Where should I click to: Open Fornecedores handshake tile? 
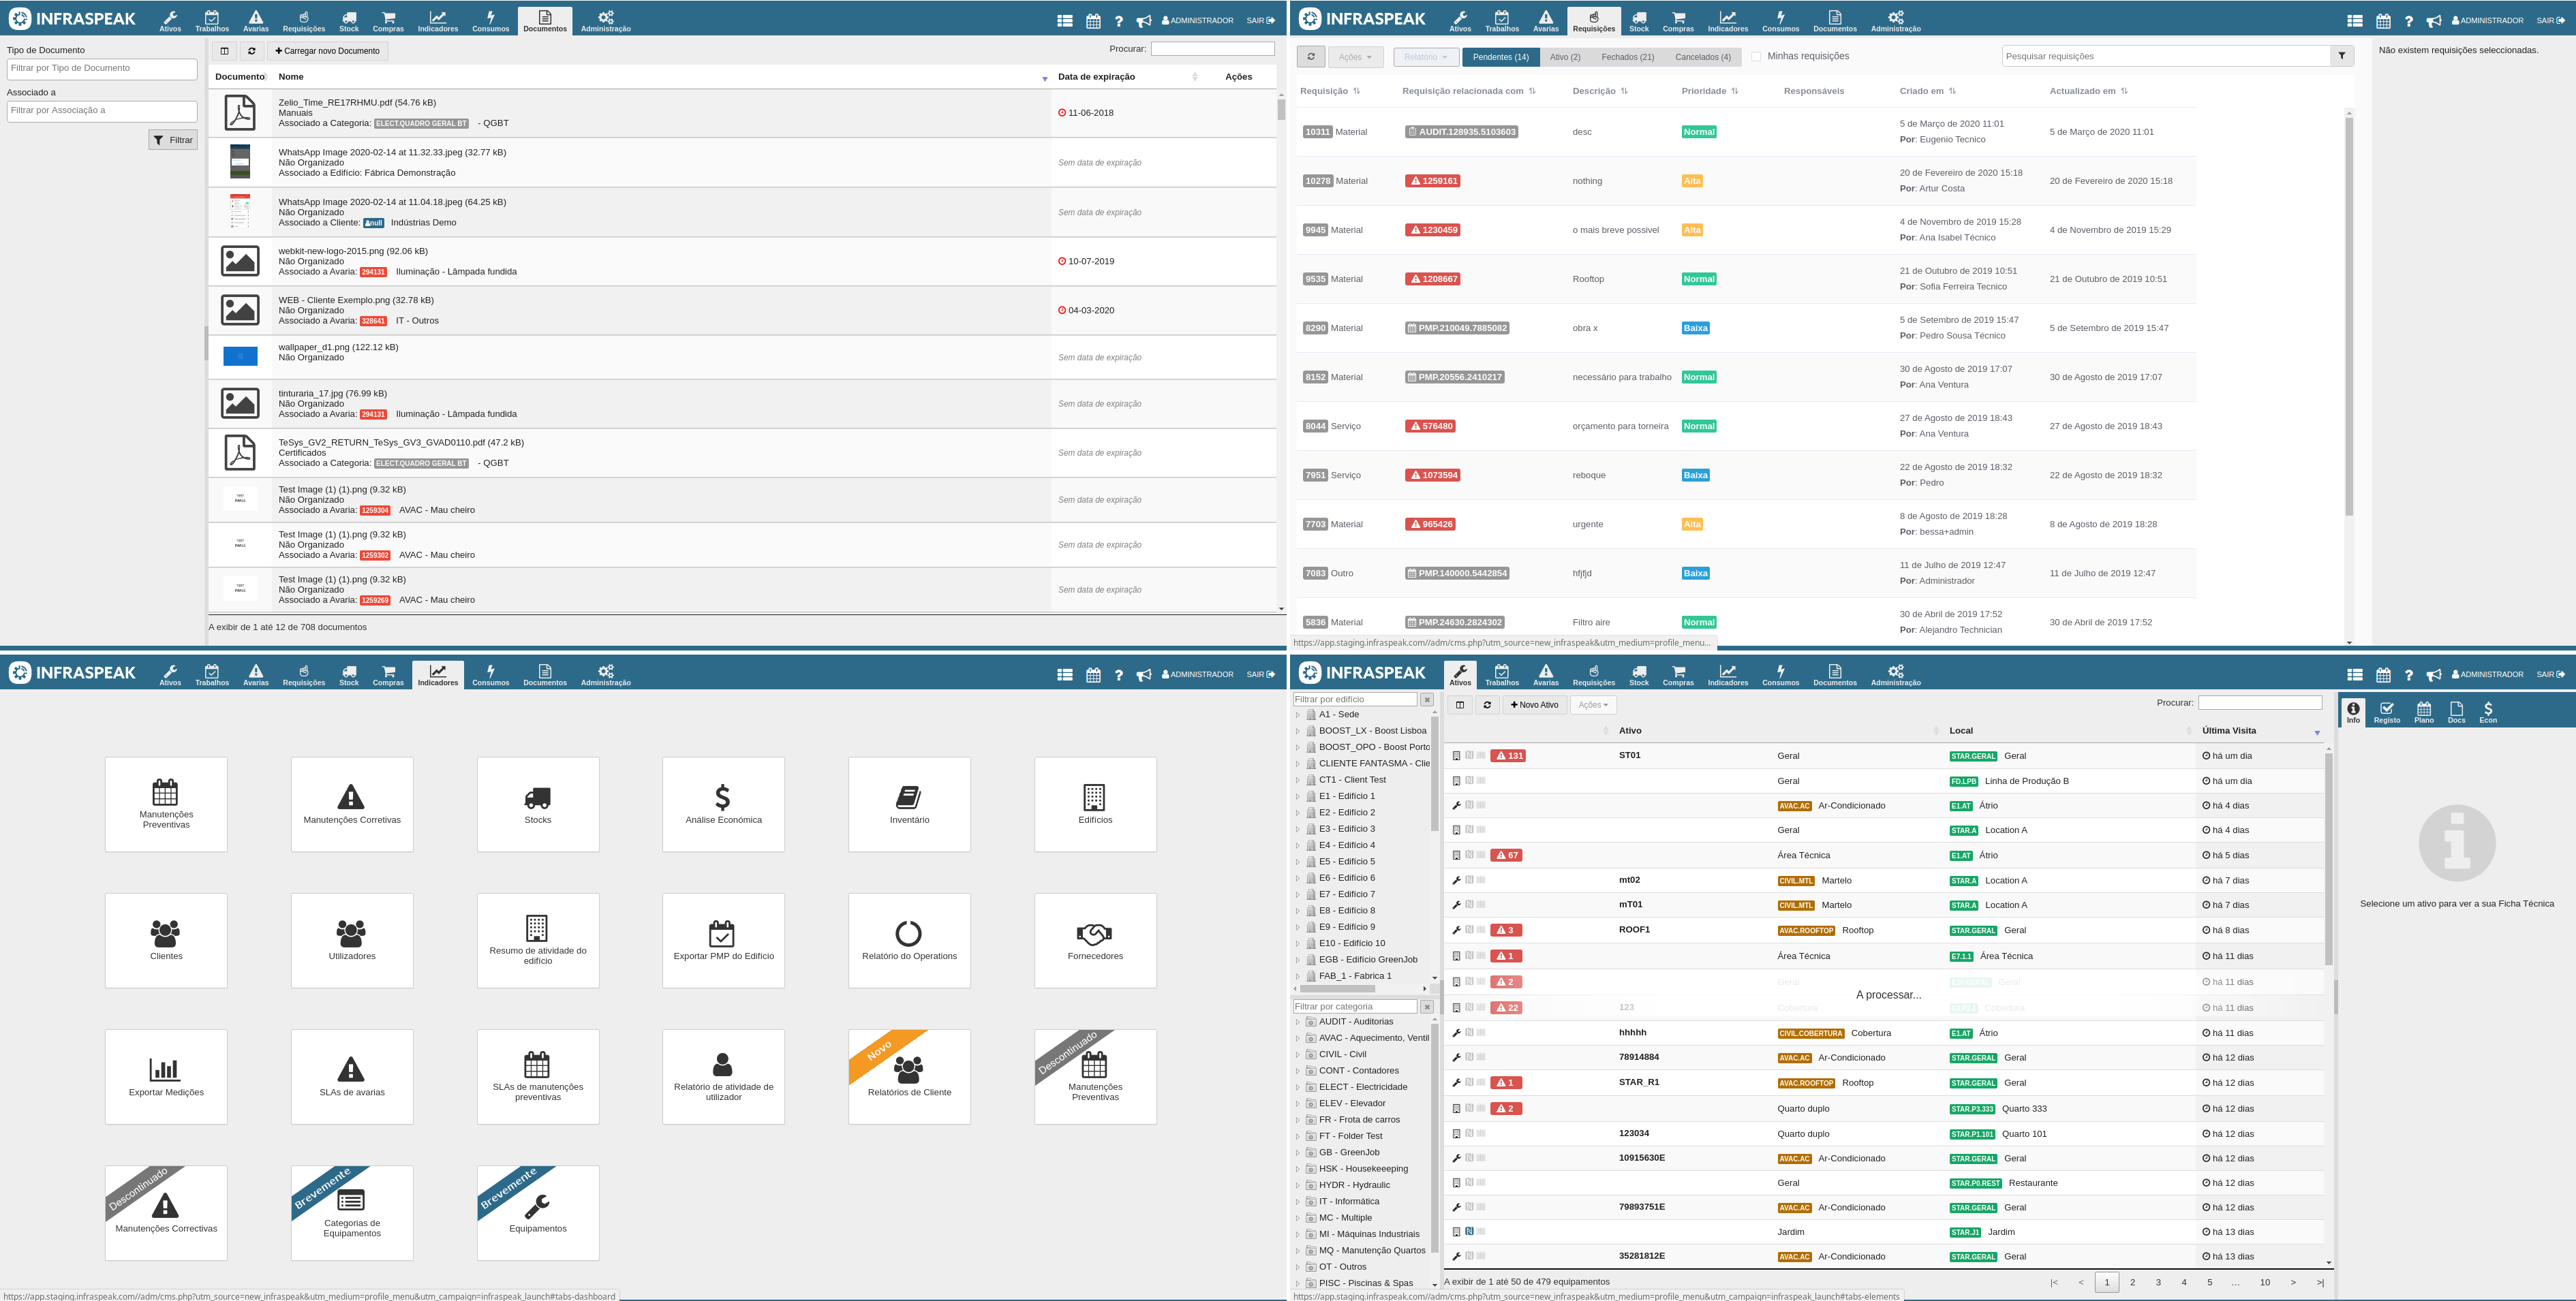[1095, 940]
